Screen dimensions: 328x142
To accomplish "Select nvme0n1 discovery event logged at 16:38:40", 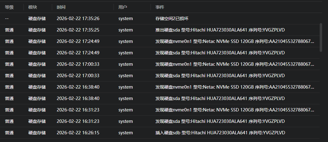I will (235, 87).
